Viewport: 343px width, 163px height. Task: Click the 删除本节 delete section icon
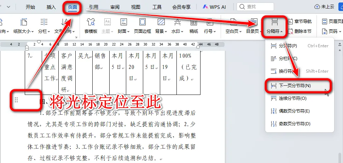(x=290, y=31)
